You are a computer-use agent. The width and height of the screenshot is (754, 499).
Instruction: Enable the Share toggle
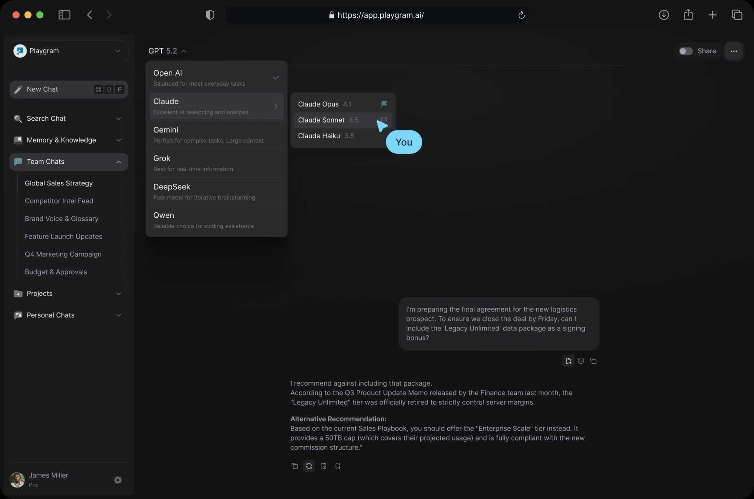click(x=685, y=51)
